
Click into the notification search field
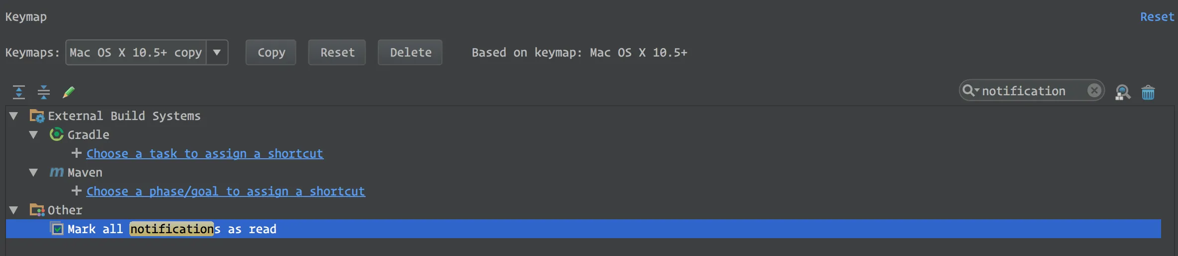[1030, 91]
